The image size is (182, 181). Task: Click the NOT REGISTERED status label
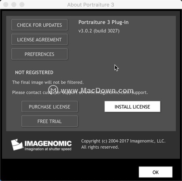[34, 72]
